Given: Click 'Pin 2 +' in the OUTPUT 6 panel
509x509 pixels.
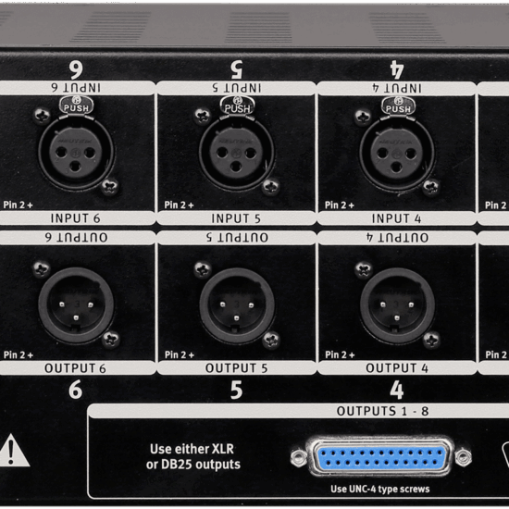Looking at the screenshot, I should pos(19,354).
